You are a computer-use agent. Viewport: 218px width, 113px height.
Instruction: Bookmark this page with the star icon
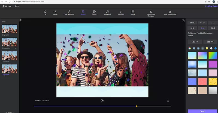(209, 2)
